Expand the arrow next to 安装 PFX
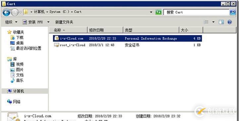The width and height of the screenshot is (239, 121). (x=48, y=22)
